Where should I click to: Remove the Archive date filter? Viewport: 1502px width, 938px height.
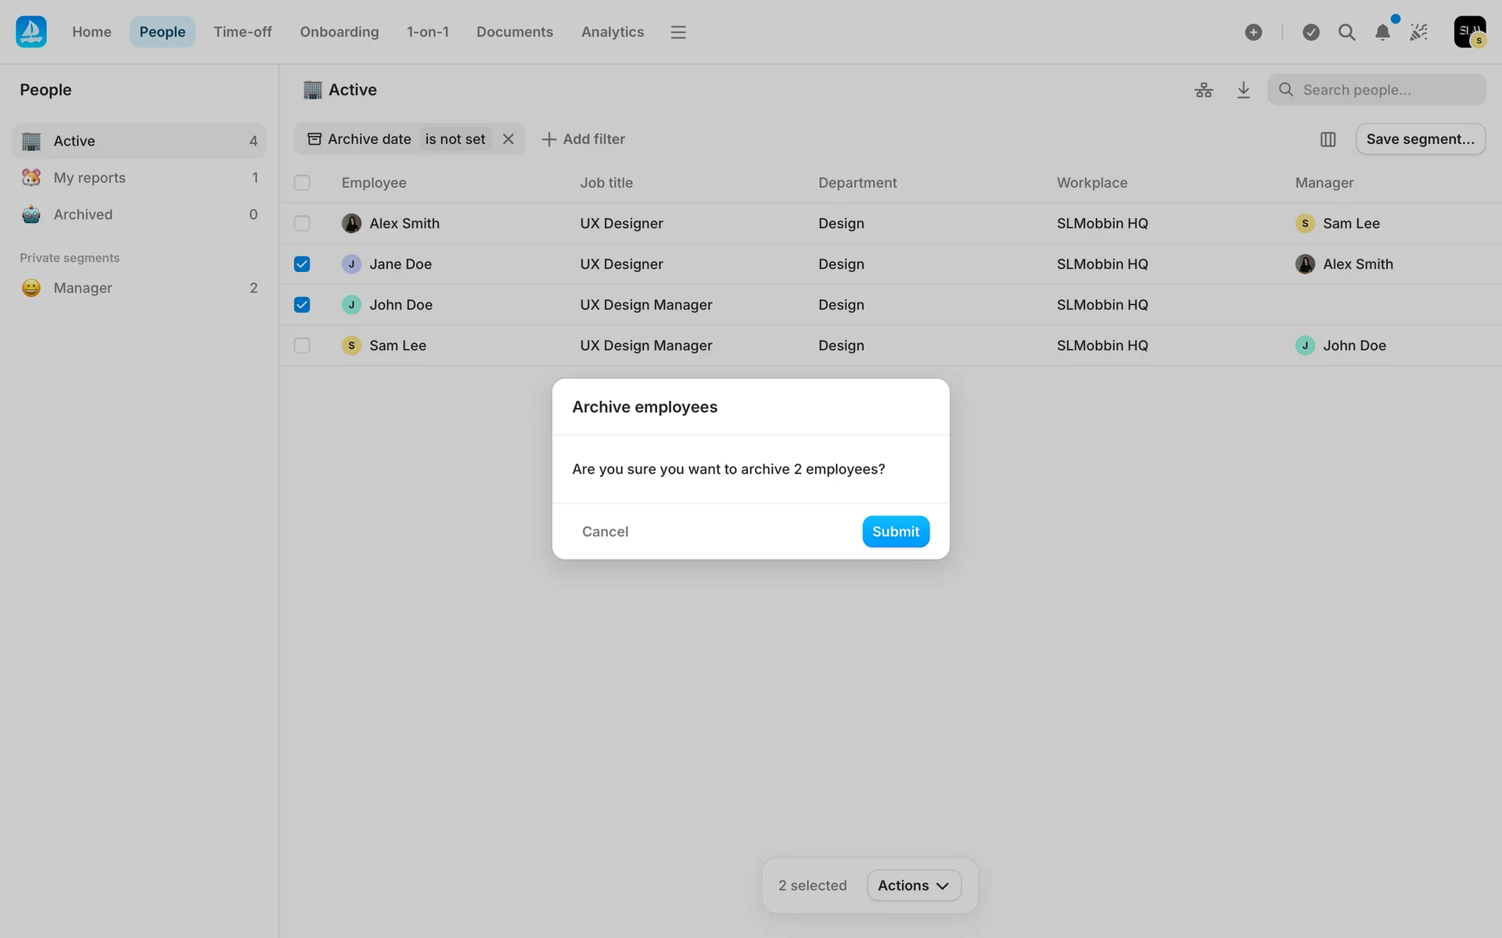508,139
